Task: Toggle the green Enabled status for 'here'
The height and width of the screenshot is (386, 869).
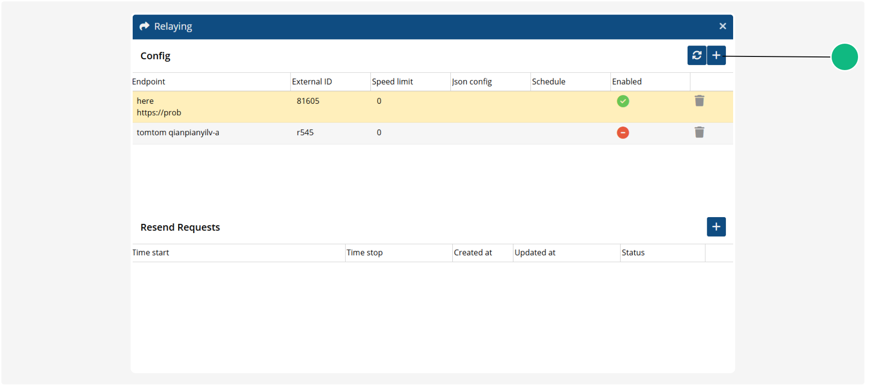Action: point(623,101)
